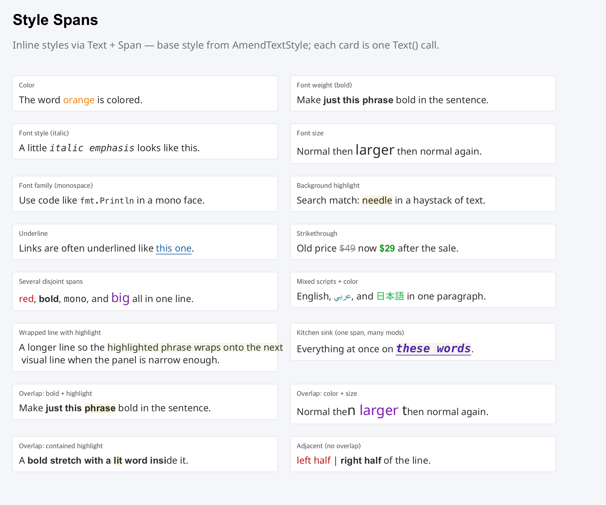Click the 'italic emphasis' monospace text
The image size is (606, 505).
point(92,148)
